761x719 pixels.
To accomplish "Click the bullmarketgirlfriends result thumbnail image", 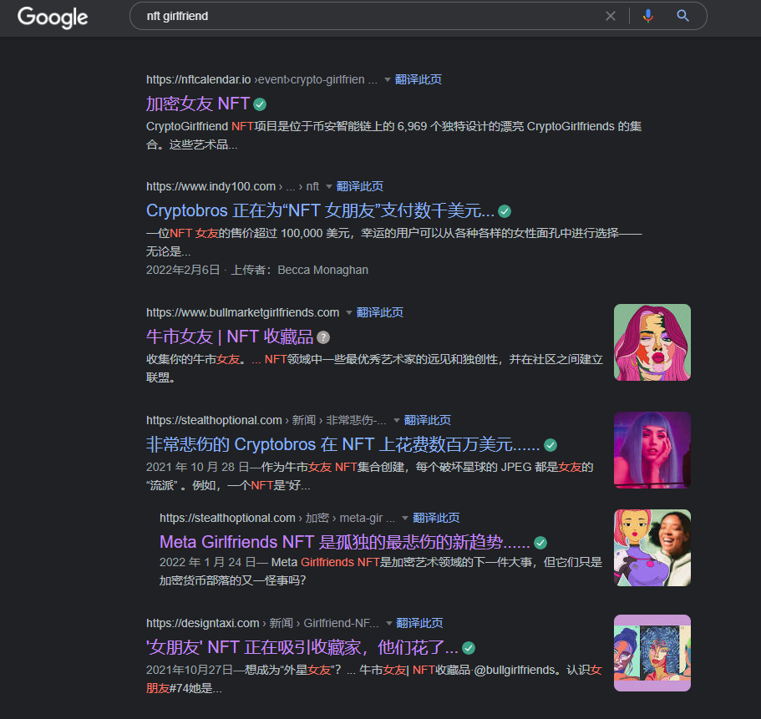I will tap(652, 342).
